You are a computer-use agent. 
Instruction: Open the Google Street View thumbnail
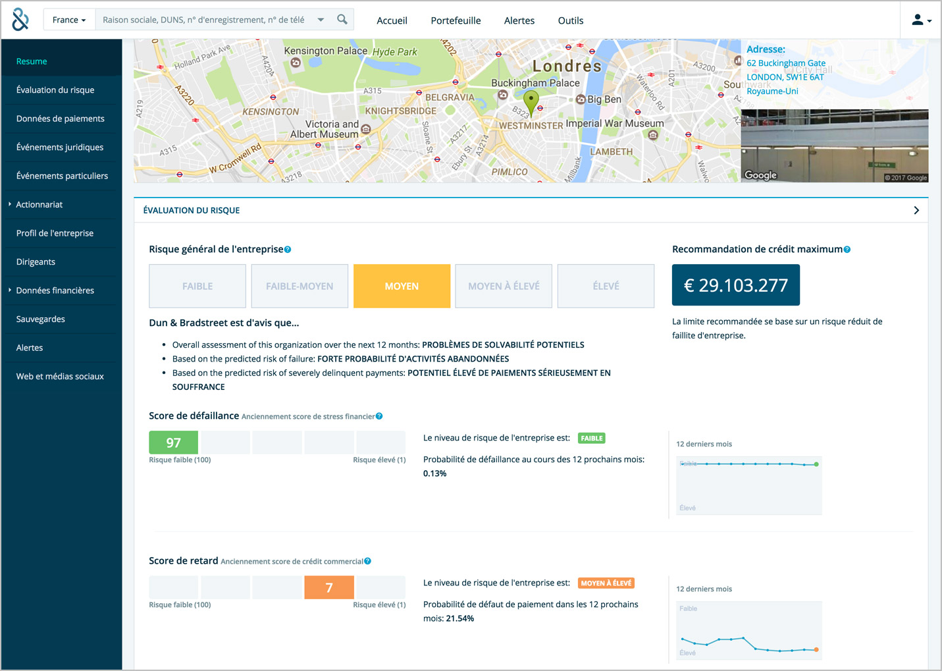pyautogui.click(x=835, y=146)
